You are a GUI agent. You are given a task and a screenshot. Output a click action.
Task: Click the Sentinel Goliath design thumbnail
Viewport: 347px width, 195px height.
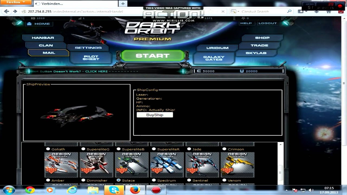point(202,165)
